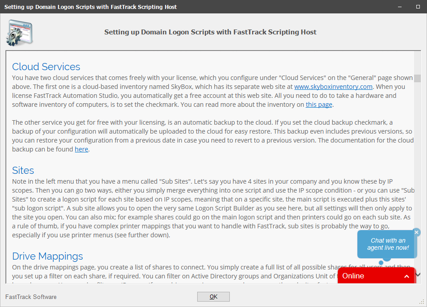Screen dimensions: 427x307
Task: Click the vertical scrollbar thumb
Action: (x=417, y=78)
